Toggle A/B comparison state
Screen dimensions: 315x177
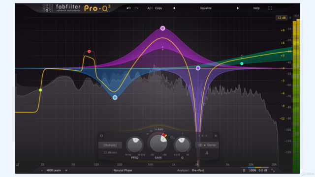(x=150, y=8)
